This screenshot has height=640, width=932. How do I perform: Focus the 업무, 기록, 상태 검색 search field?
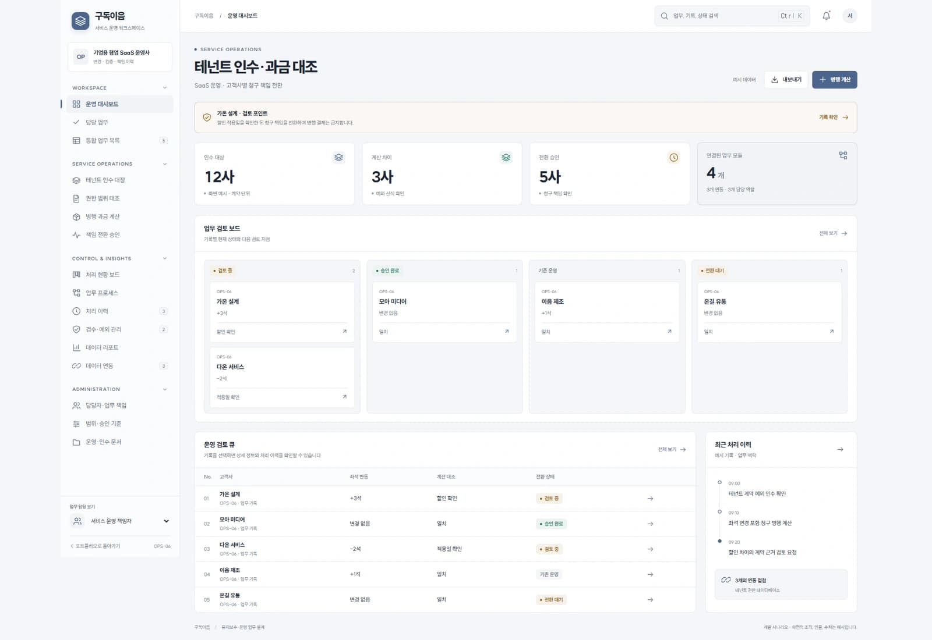(732, 16)
